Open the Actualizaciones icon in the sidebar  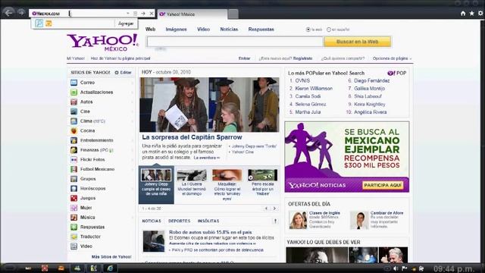tap(74, 93)
